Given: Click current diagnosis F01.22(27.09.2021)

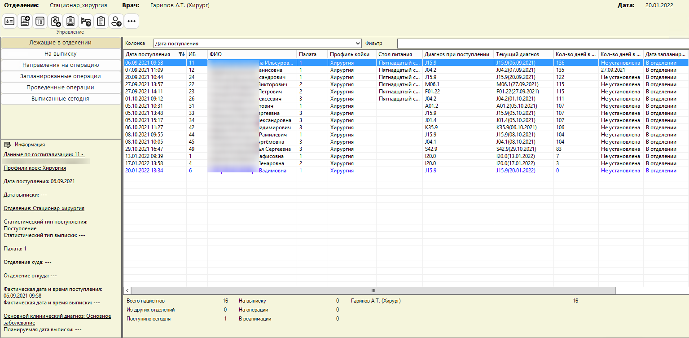Looking at the screenshot, I should point(523,92).
